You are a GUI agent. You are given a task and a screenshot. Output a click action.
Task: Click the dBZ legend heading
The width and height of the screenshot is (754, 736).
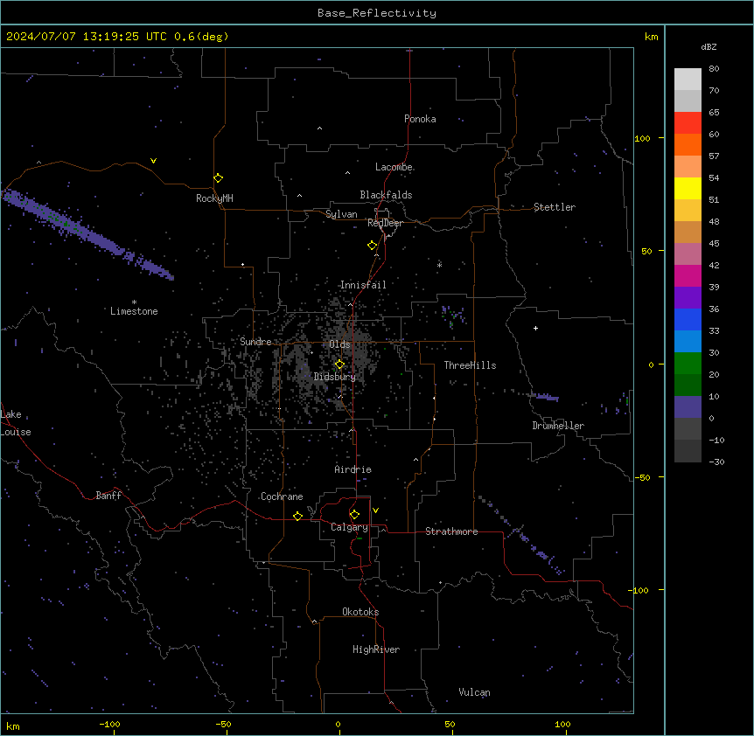[x=709, y=47]
